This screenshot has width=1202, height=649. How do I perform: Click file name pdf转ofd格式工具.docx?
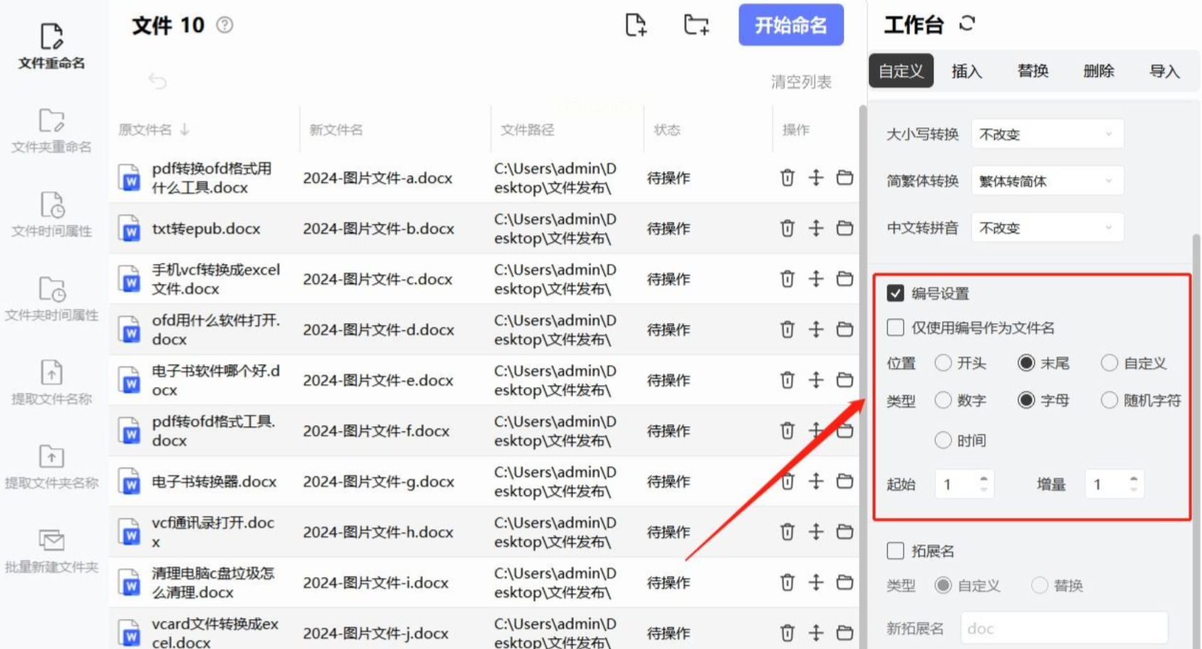tap(214, 431)
